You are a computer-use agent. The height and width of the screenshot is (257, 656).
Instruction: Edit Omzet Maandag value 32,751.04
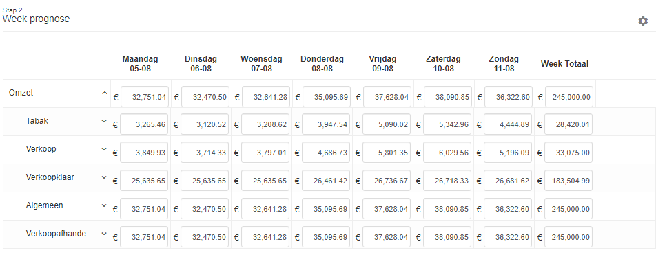coord(144,97)
